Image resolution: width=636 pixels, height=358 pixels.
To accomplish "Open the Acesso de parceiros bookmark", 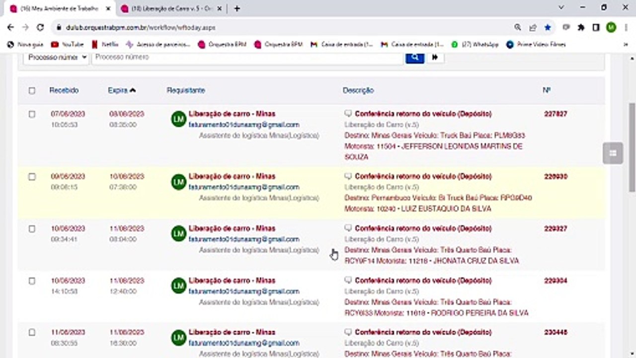I will click(x=158, y=44).
